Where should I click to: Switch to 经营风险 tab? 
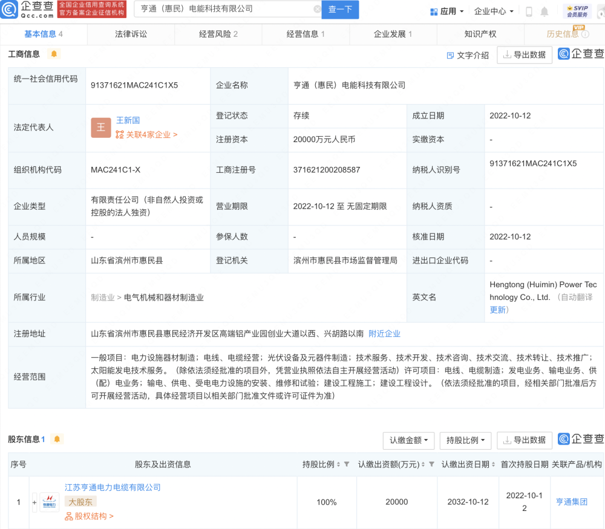click(218, 34)
